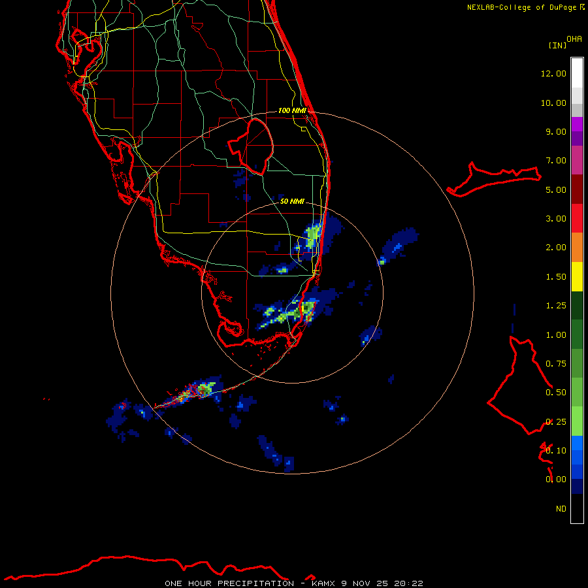Image resolution: width=588 pixels, height=588 pixels.
Task: Pick the magenta legend swatch
Action: 577,124
